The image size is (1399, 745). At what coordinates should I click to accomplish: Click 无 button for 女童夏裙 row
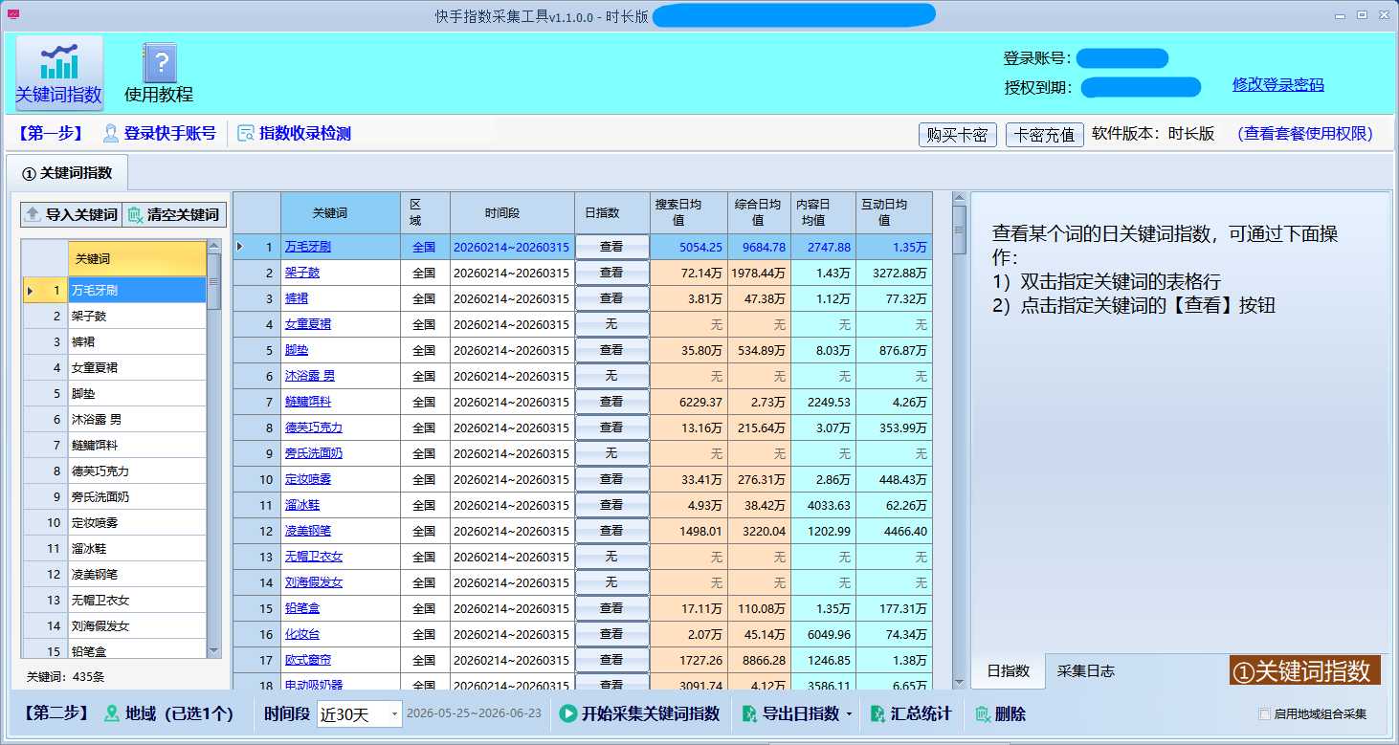point(611,324)
